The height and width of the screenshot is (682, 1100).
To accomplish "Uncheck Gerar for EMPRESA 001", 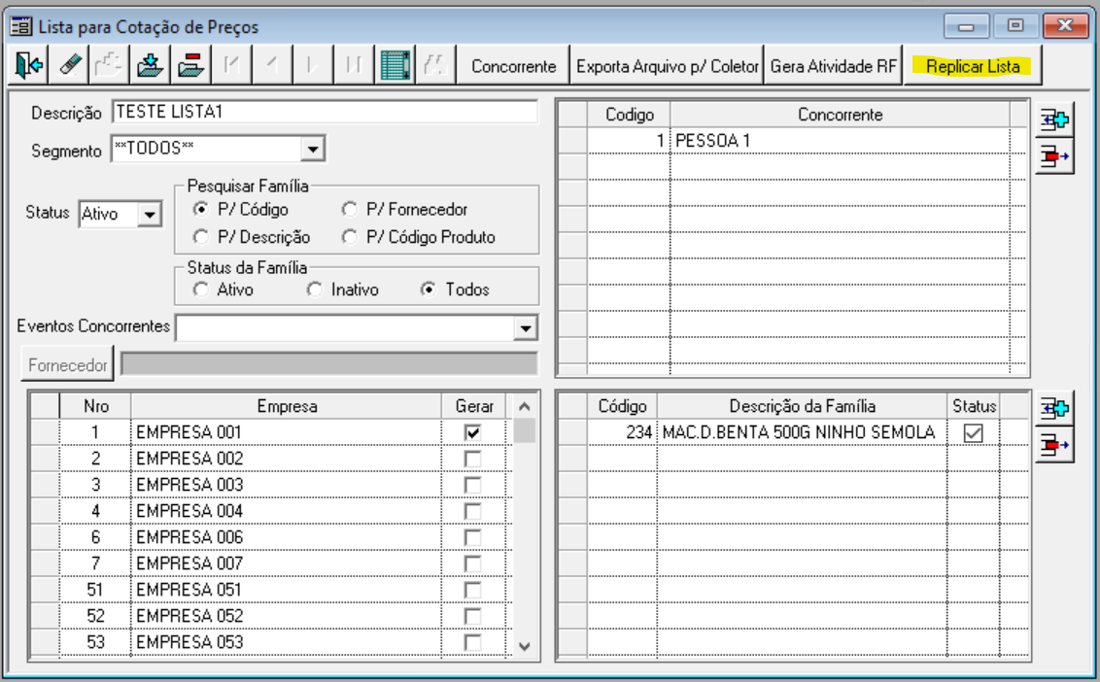I will pyautogui.click(x=473, y=432).
